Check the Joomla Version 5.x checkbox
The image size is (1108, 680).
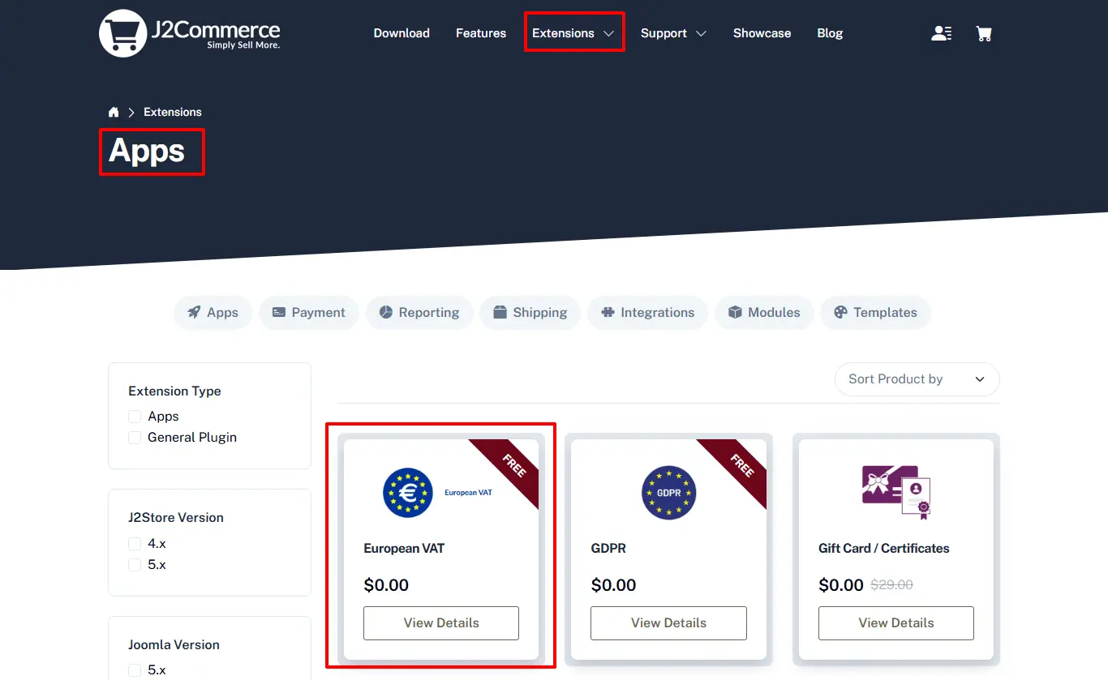point(135,670)
